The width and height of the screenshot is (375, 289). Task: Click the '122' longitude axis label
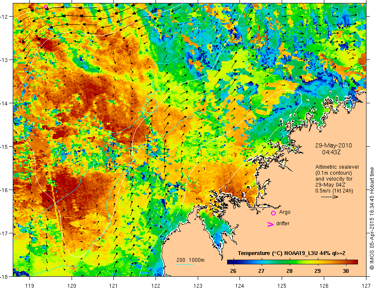[156, 286]
